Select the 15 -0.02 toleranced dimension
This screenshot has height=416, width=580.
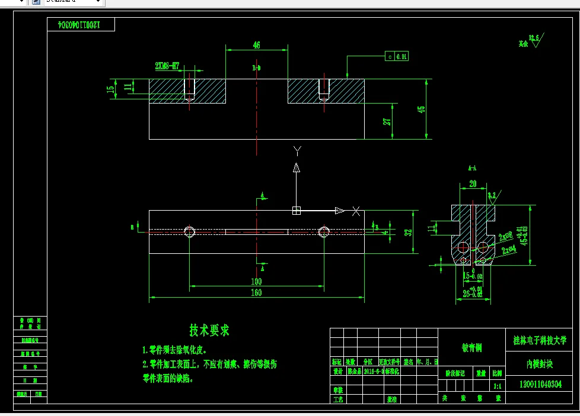pyautogui.click(x=473, y=274)
